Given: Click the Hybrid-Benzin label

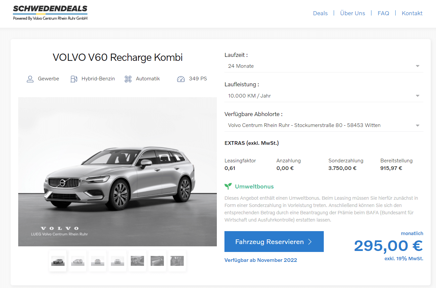Looking at the screenshot, I should pos(98,79).
